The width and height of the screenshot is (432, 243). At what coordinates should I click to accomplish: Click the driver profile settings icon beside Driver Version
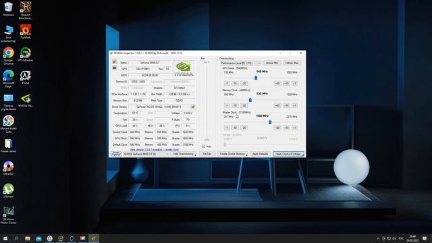[x=193, y=107]
